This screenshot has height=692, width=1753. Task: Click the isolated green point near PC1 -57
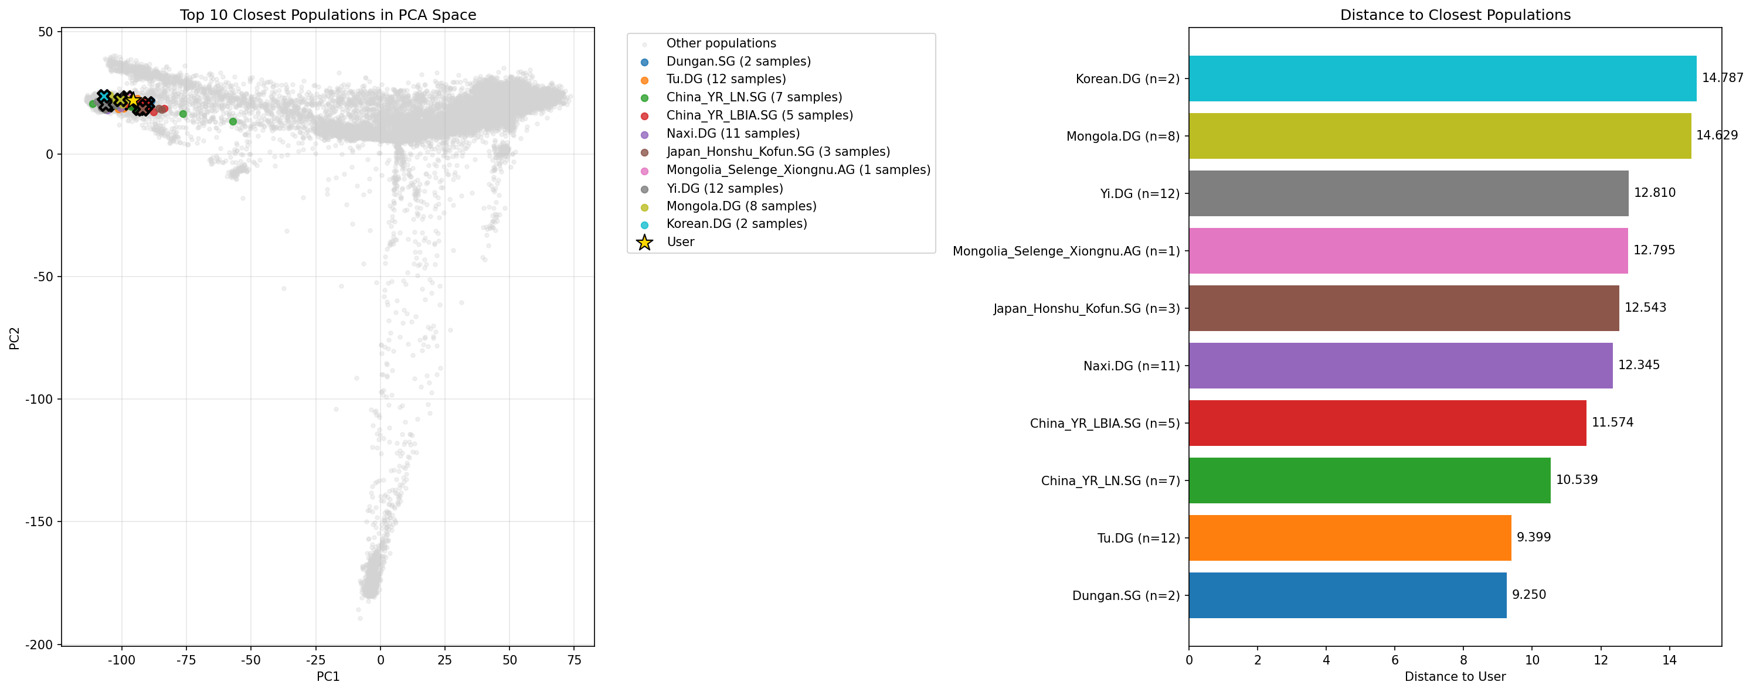click(x=233, y=122)
